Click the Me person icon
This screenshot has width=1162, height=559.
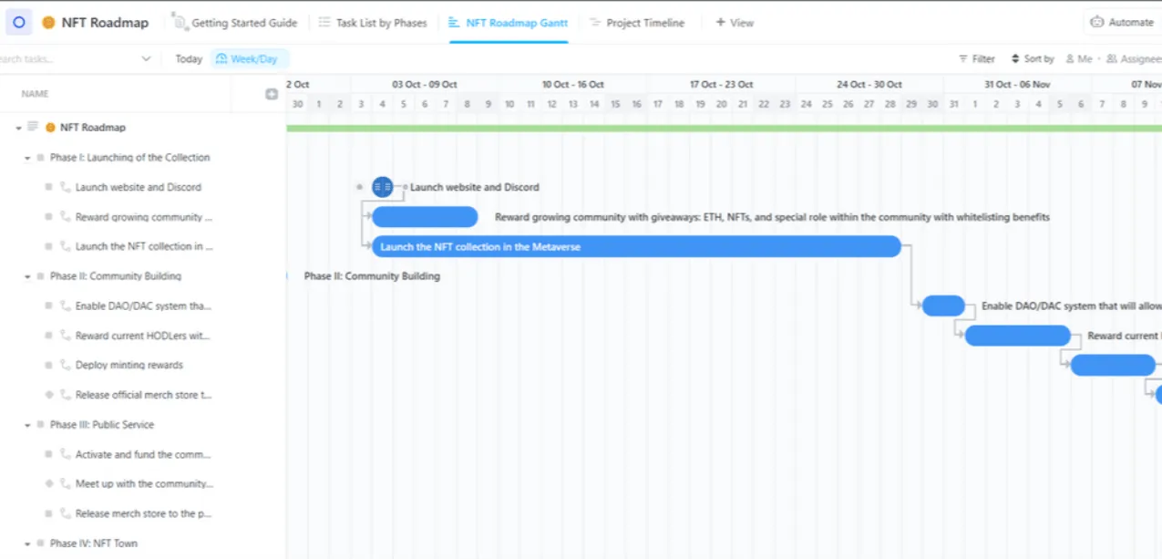[1069, 59]
